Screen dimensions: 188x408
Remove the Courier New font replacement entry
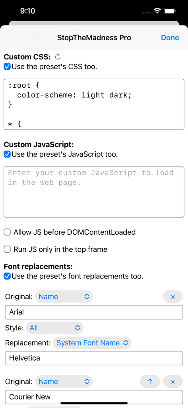[x=172, y=381]
